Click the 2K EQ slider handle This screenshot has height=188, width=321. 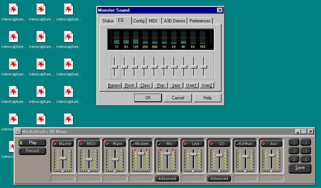pyautogui.click(x=174, y=67)
